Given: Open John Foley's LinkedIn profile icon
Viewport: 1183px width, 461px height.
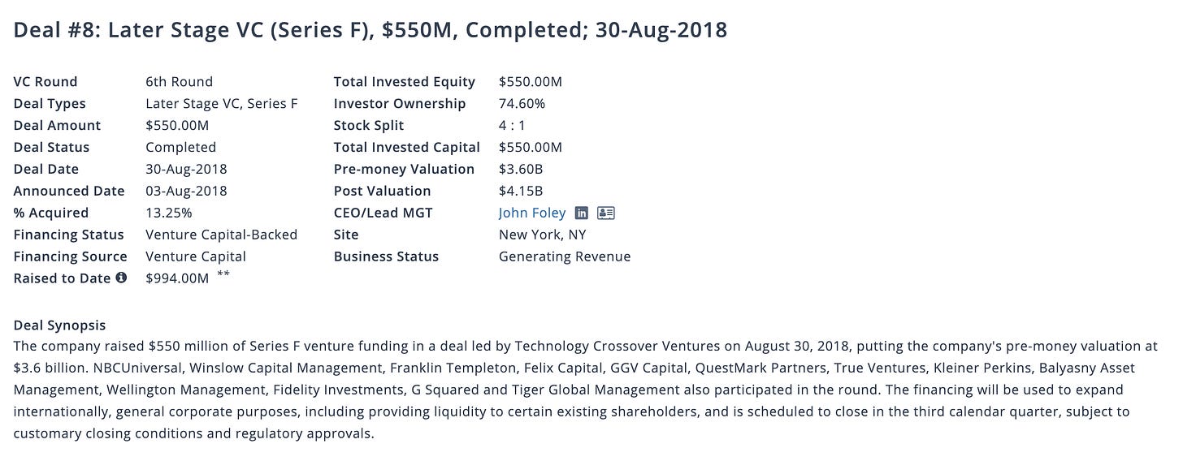Looking at the screenshot, I should click(x=582, y=213).
